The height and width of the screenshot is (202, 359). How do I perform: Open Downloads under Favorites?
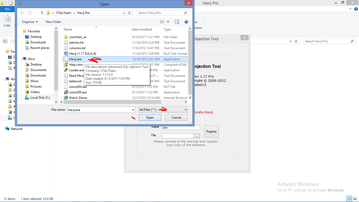click(38, 42)
